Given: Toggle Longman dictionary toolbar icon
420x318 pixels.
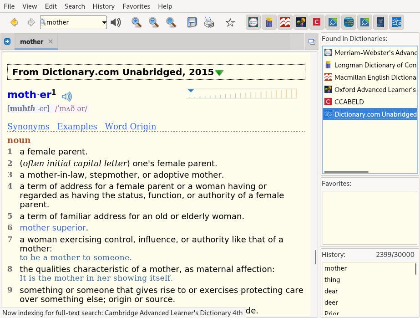Looking at the screenshot, I should click(x=269, y=22).
